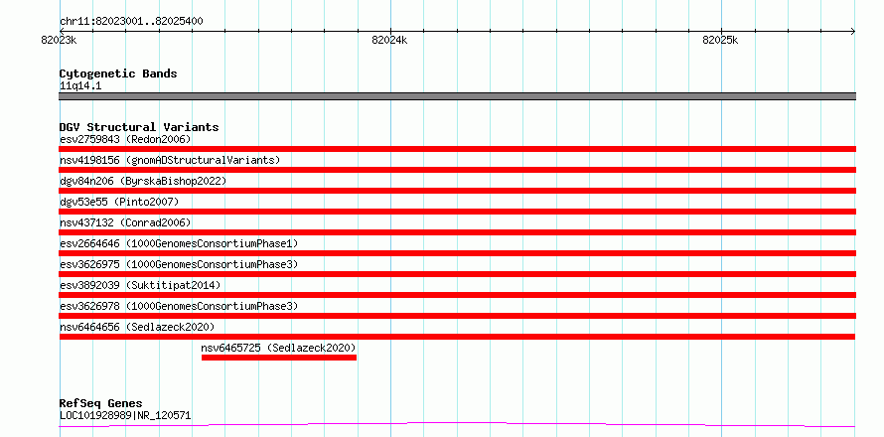Image resolution: width=884 pixels, height=437 pixels.
Task: Open variant esv2759843 (Redon2006) label
Action: pos(125,139)
